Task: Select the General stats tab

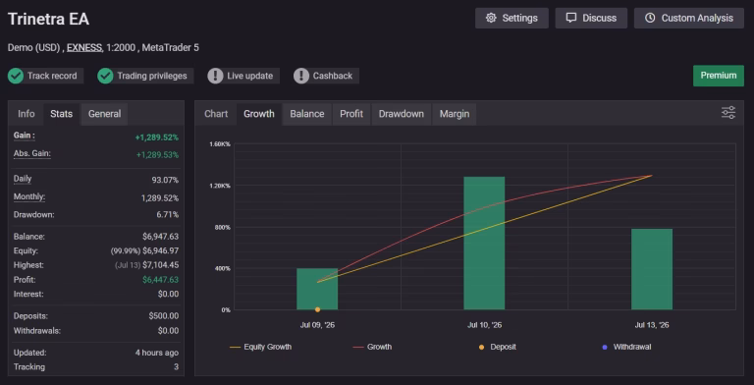Action: click(x=104, y=114)
